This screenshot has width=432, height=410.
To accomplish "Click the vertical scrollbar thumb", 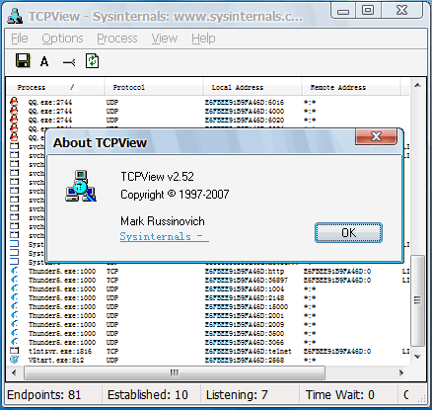I will (417, 299).
